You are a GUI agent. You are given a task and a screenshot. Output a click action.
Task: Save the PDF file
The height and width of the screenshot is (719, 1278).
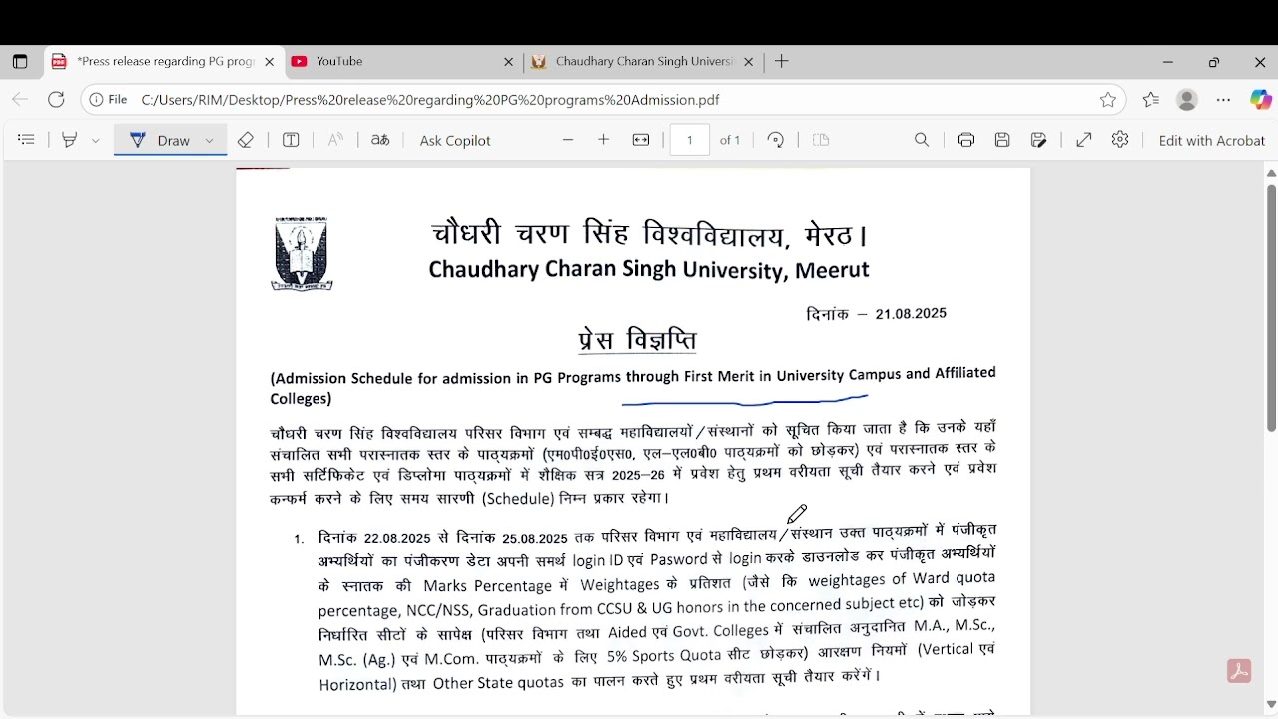tap(1002, 140)
